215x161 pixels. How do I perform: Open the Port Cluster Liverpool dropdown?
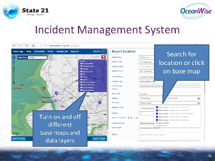170,94
